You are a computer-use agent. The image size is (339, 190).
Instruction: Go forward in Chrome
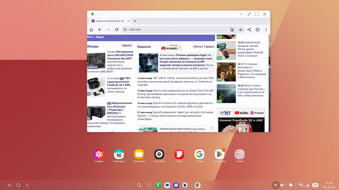108,29
